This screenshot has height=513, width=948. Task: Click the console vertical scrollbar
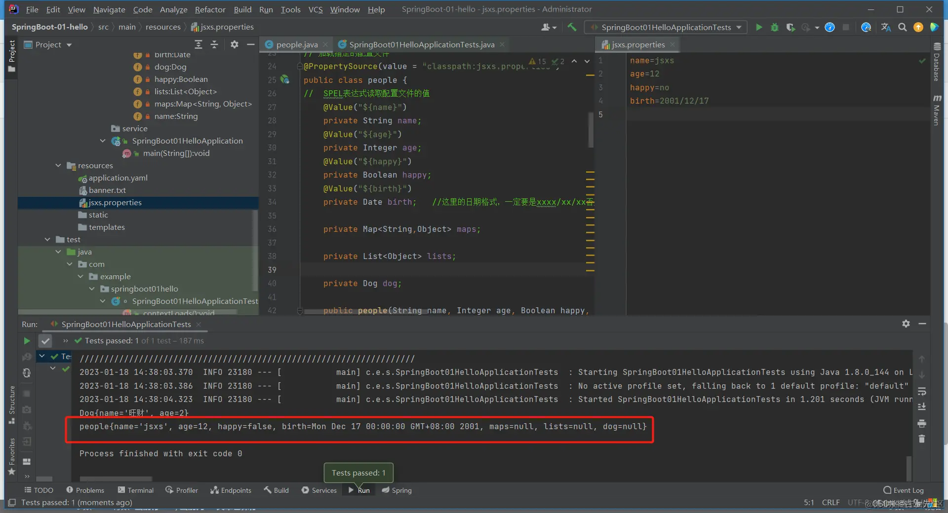[908, 469]
